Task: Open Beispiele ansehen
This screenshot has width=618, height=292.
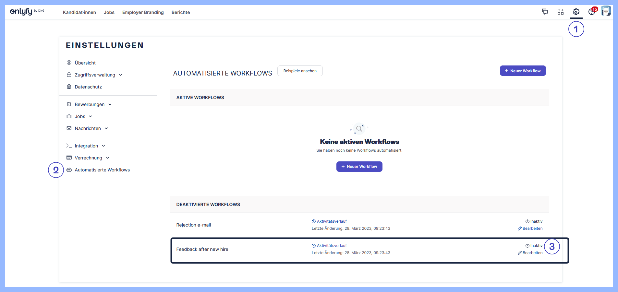Action: click(x=300, y=71)
